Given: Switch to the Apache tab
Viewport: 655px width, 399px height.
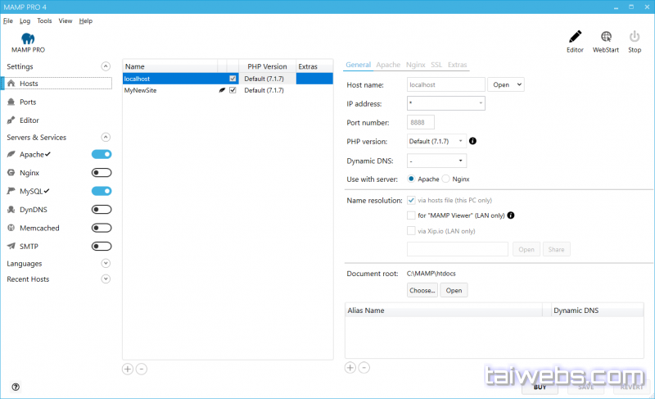Looking at the screenshot, I should click(x=388, y=65).
